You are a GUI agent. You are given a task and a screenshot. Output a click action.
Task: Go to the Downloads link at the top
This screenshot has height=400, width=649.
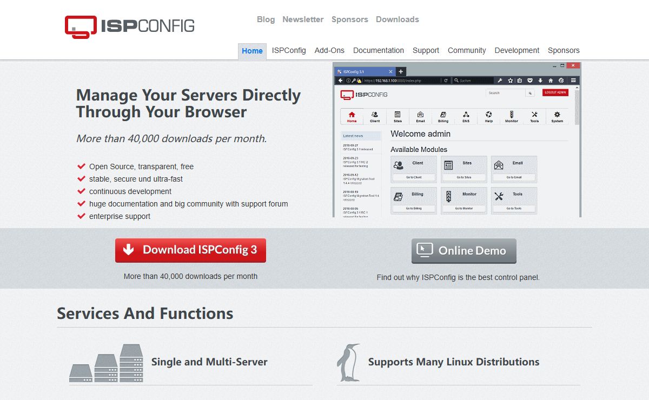coord(398,19)
